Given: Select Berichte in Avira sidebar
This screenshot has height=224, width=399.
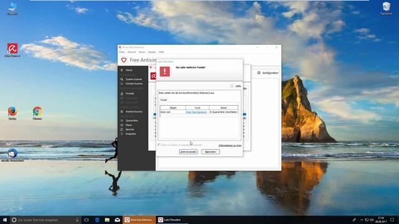Looking at the screenshot, I should click(130, 129).
